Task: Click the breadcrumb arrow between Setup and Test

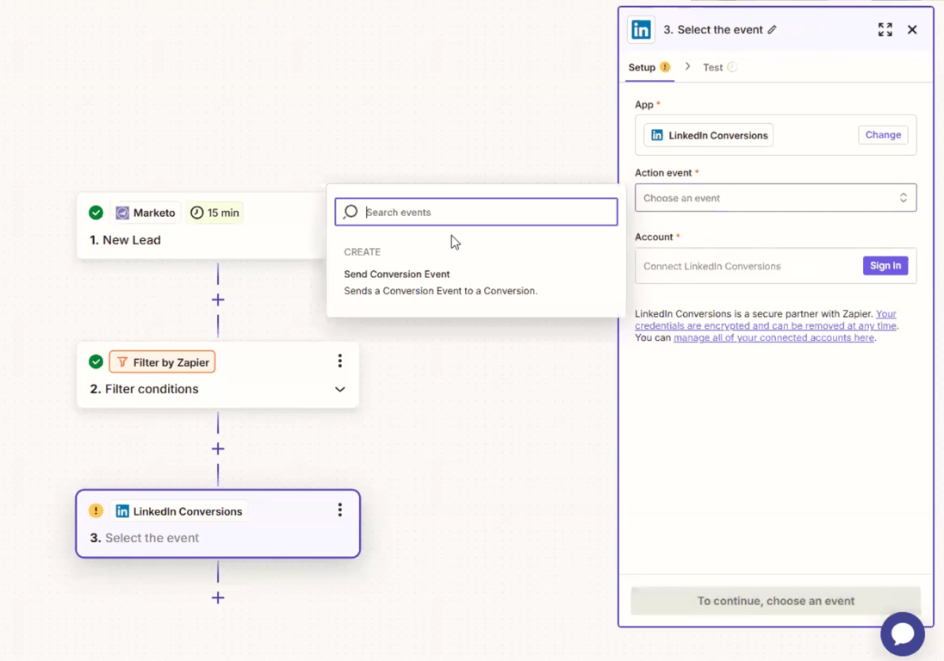Action: tap(687, 66)
